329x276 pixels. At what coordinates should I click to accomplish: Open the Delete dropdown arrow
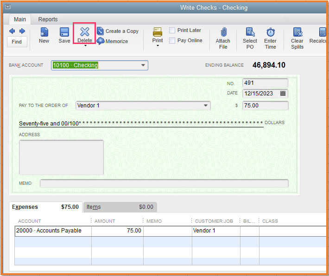[x=85, y=45]
